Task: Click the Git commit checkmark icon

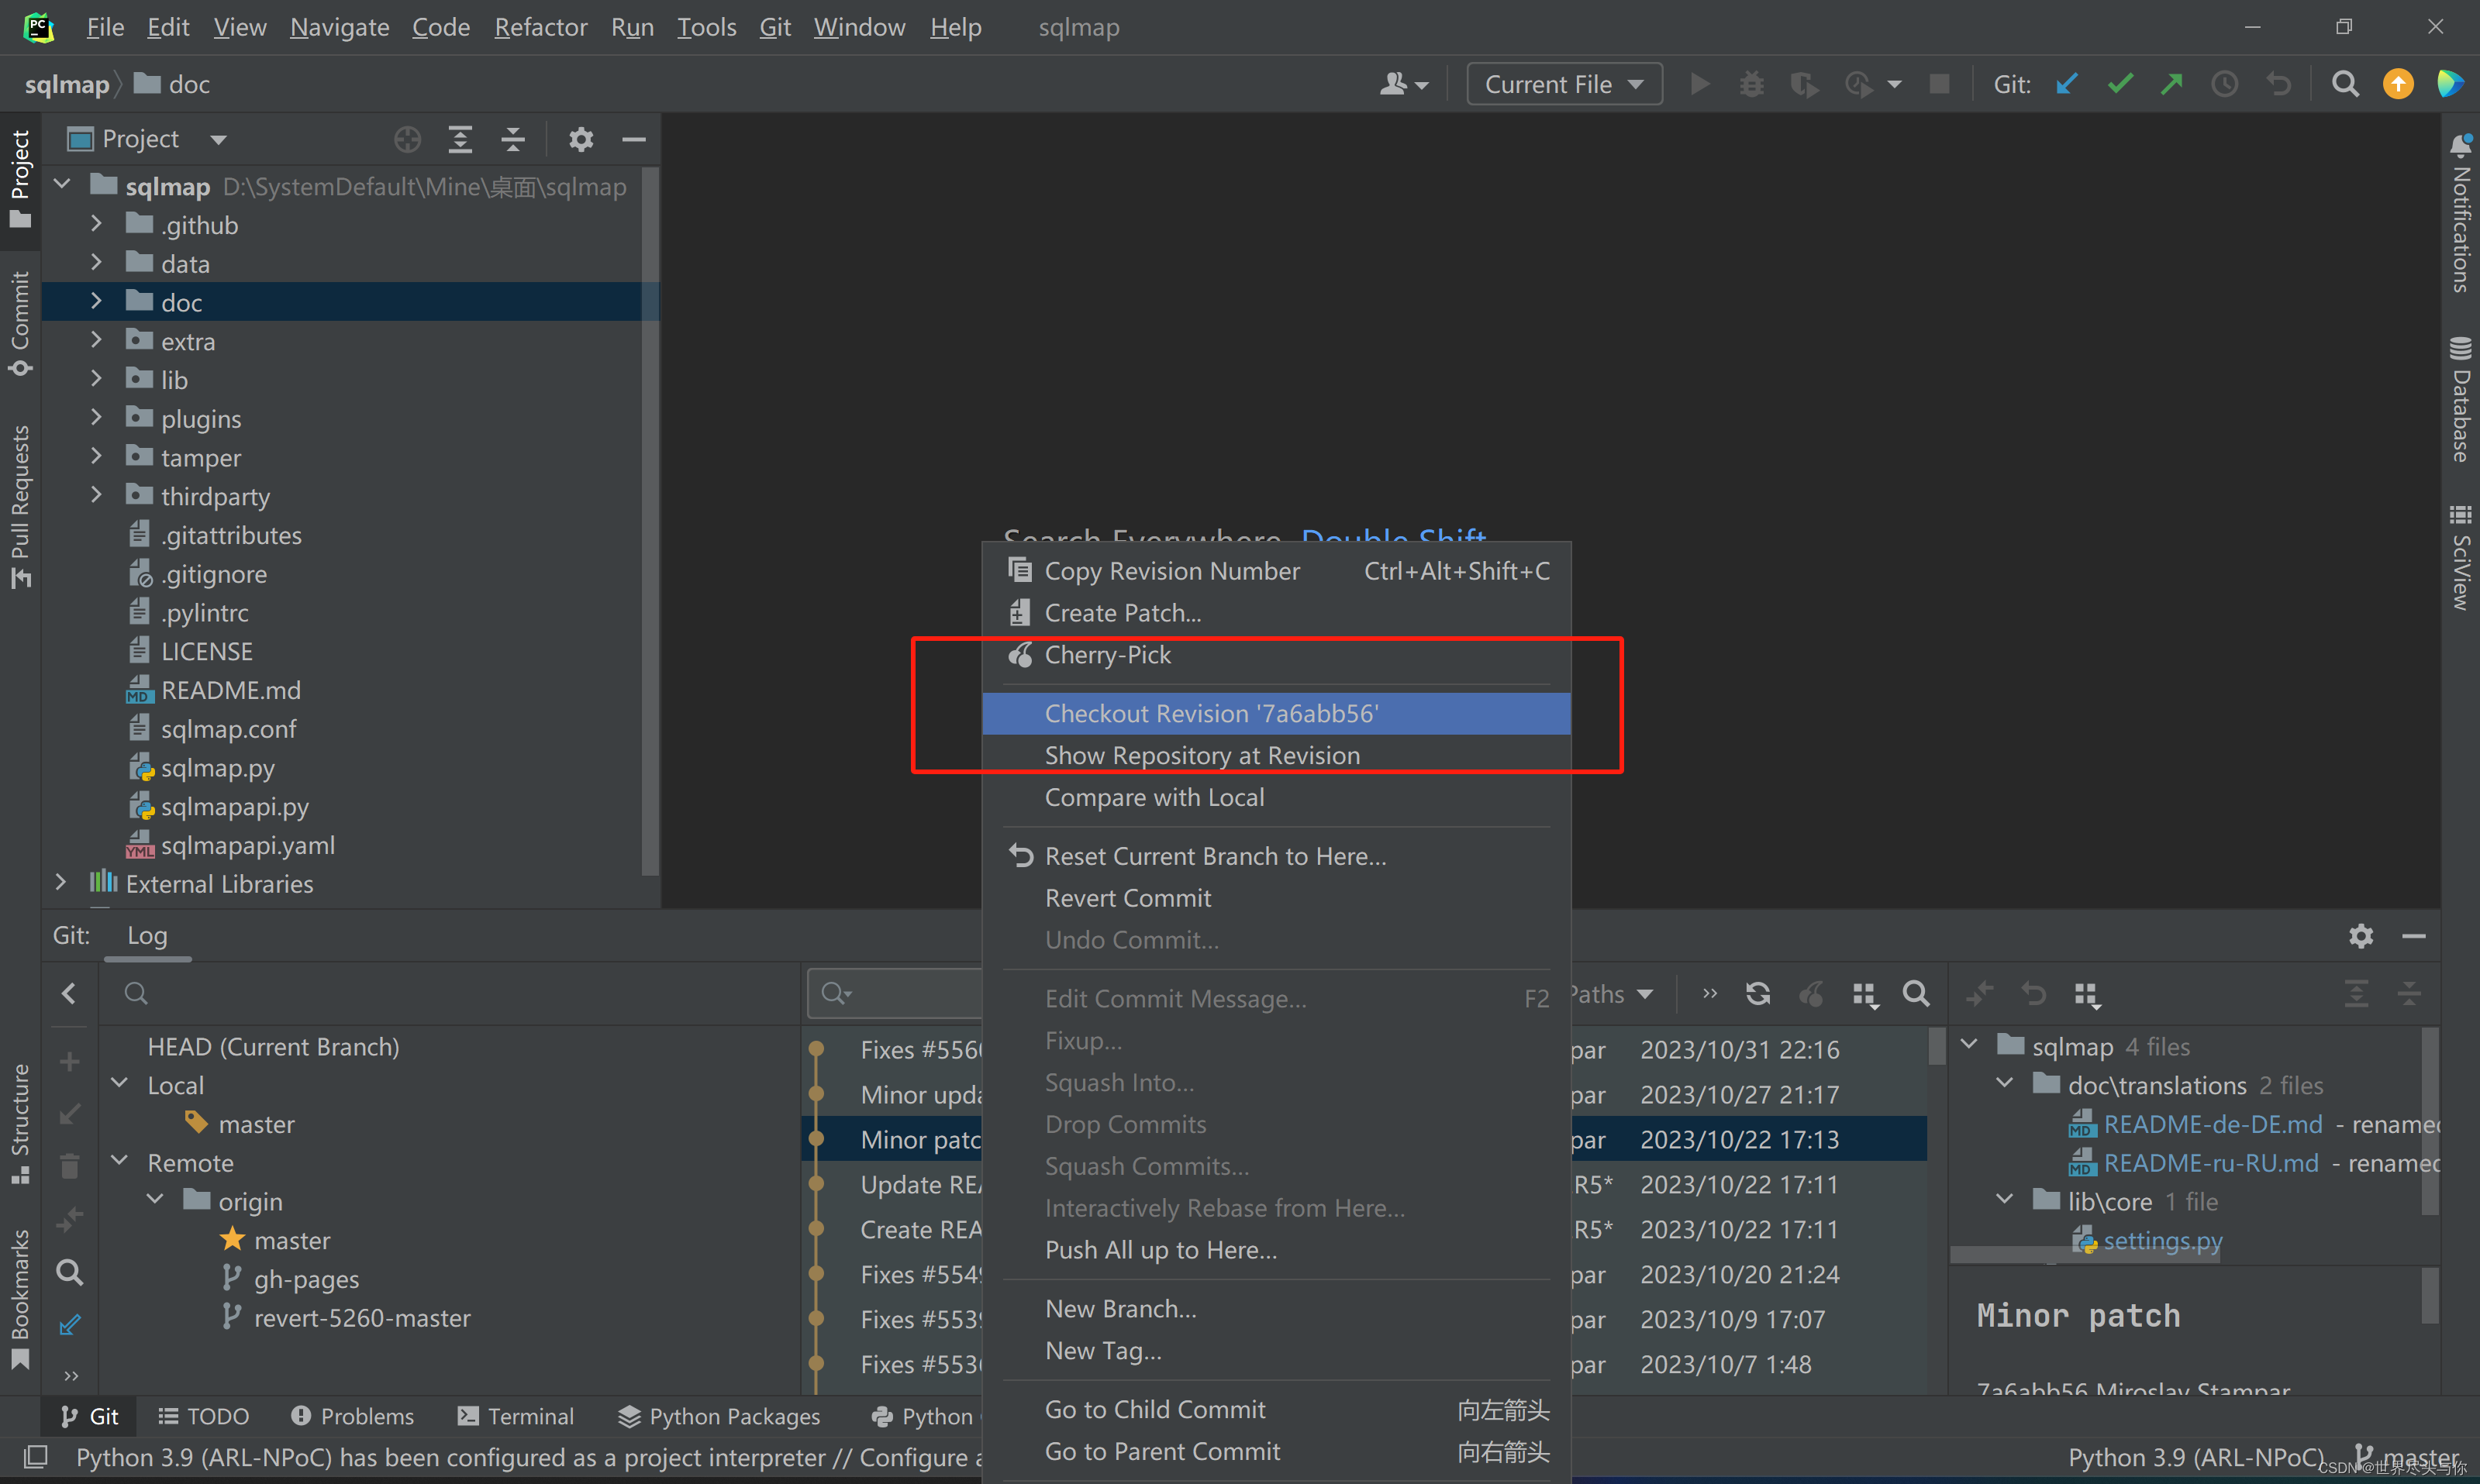Action: tap(2119, 84)
